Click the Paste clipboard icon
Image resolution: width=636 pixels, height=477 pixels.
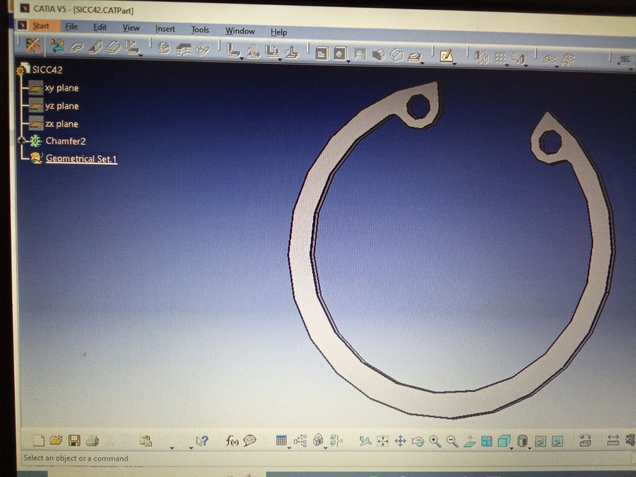click(x=146, y=441)
